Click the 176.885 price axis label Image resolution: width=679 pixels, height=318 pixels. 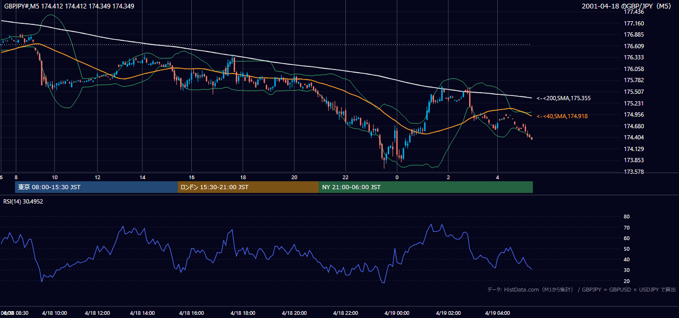point(634,35)
